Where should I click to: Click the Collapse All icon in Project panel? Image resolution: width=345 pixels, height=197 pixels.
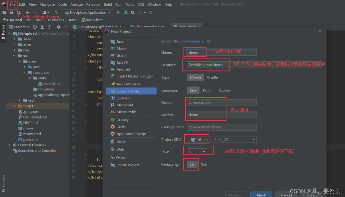49,27
